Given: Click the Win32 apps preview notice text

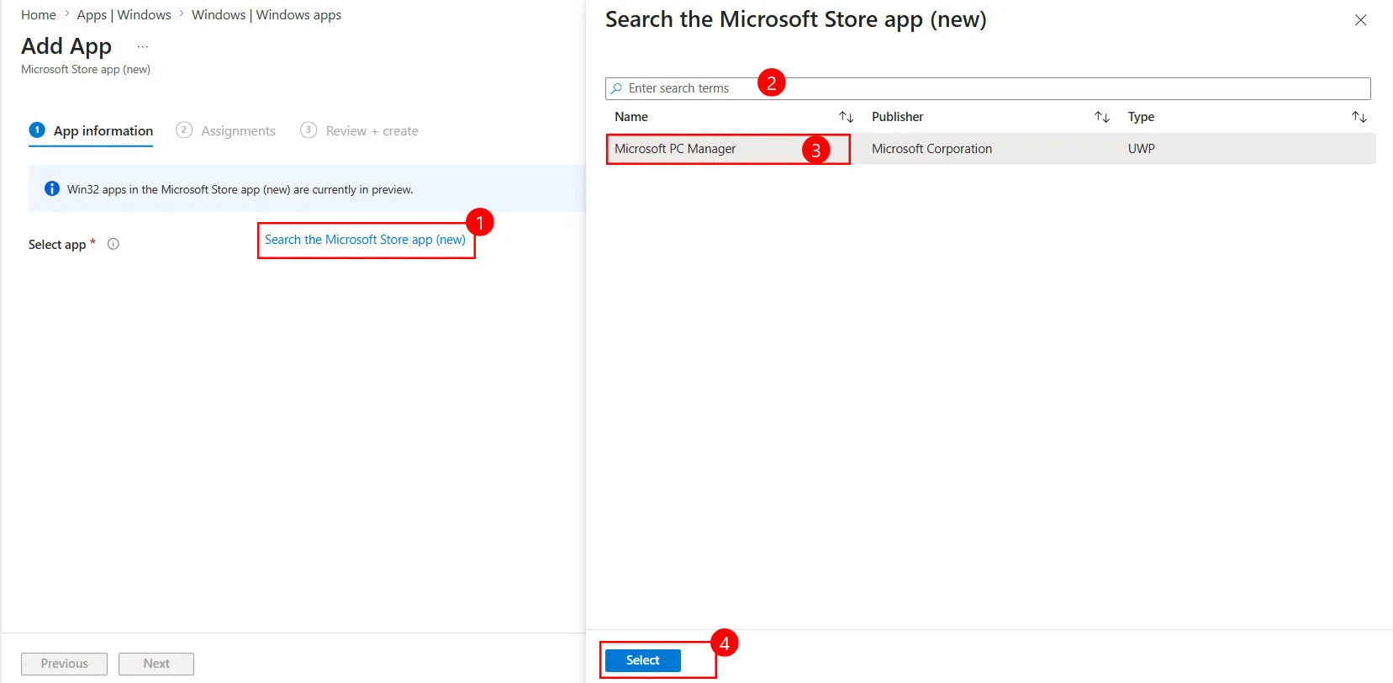Looking at the screenshot, I should tap(240, 189).
